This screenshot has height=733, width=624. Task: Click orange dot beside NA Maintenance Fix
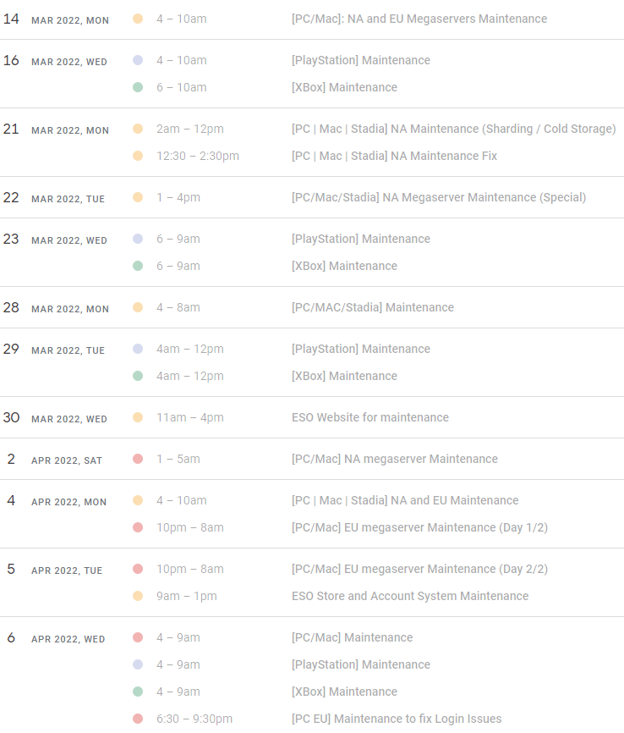pyautogui.click(x=138, y=156)
